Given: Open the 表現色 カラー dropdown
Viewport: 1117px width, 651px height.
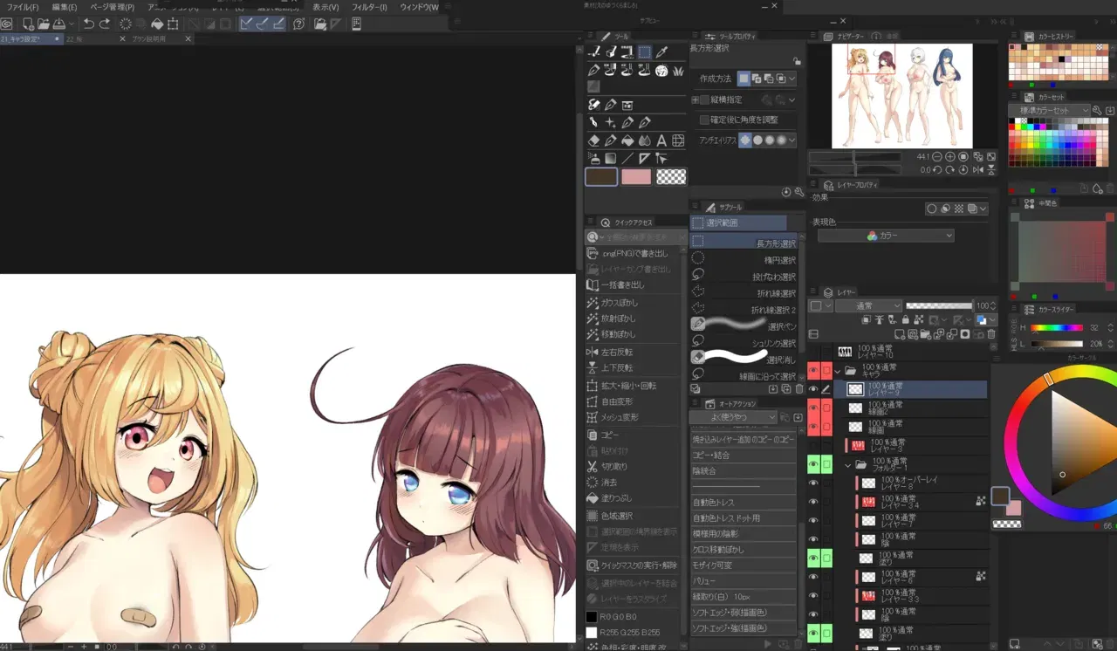Looking at the screenshot, I should click(x=885, y=236).
